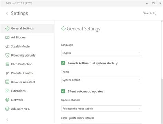Open the Ad Blocker settings section
The height and width of the screenshot is (124, 163).
click(x=27, y=37)
